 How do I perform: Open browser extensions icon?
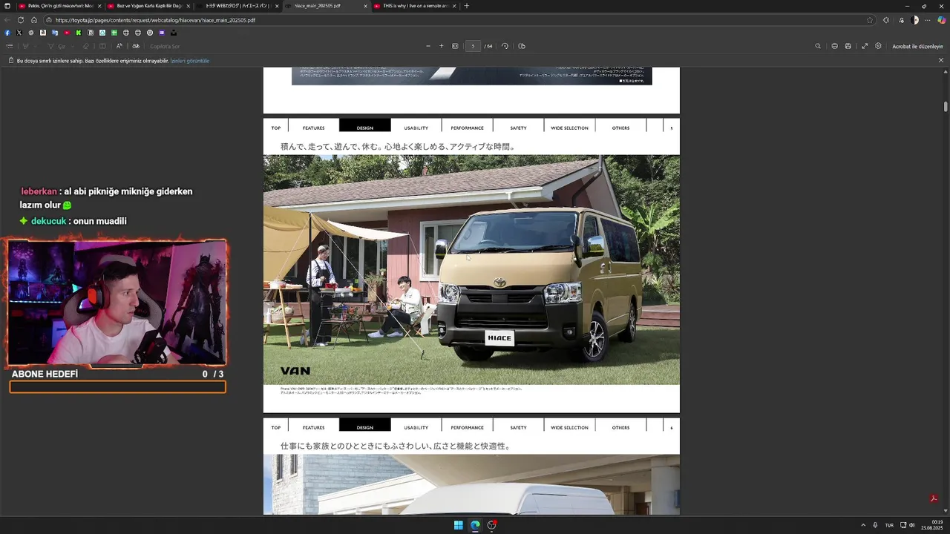tap(886, 20)
